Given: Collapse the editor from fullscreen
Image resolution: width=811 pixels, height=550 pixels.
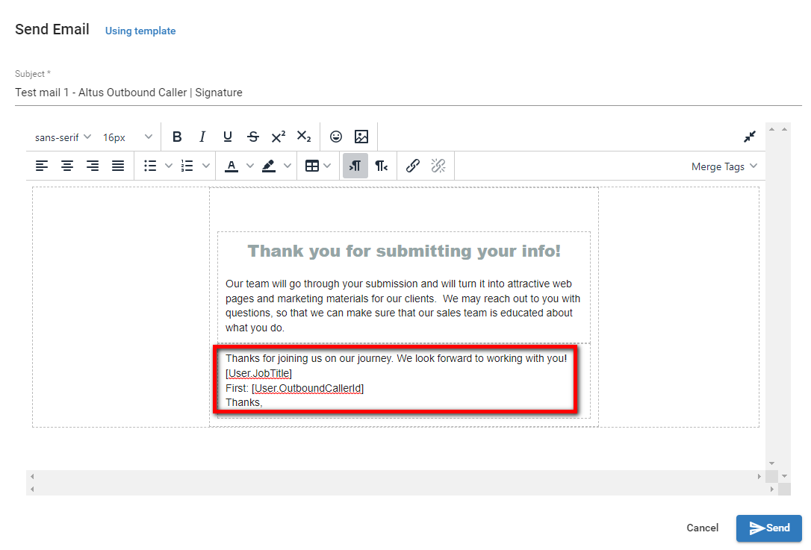Looking at the screenshot, I should click(x=750, y=137).
